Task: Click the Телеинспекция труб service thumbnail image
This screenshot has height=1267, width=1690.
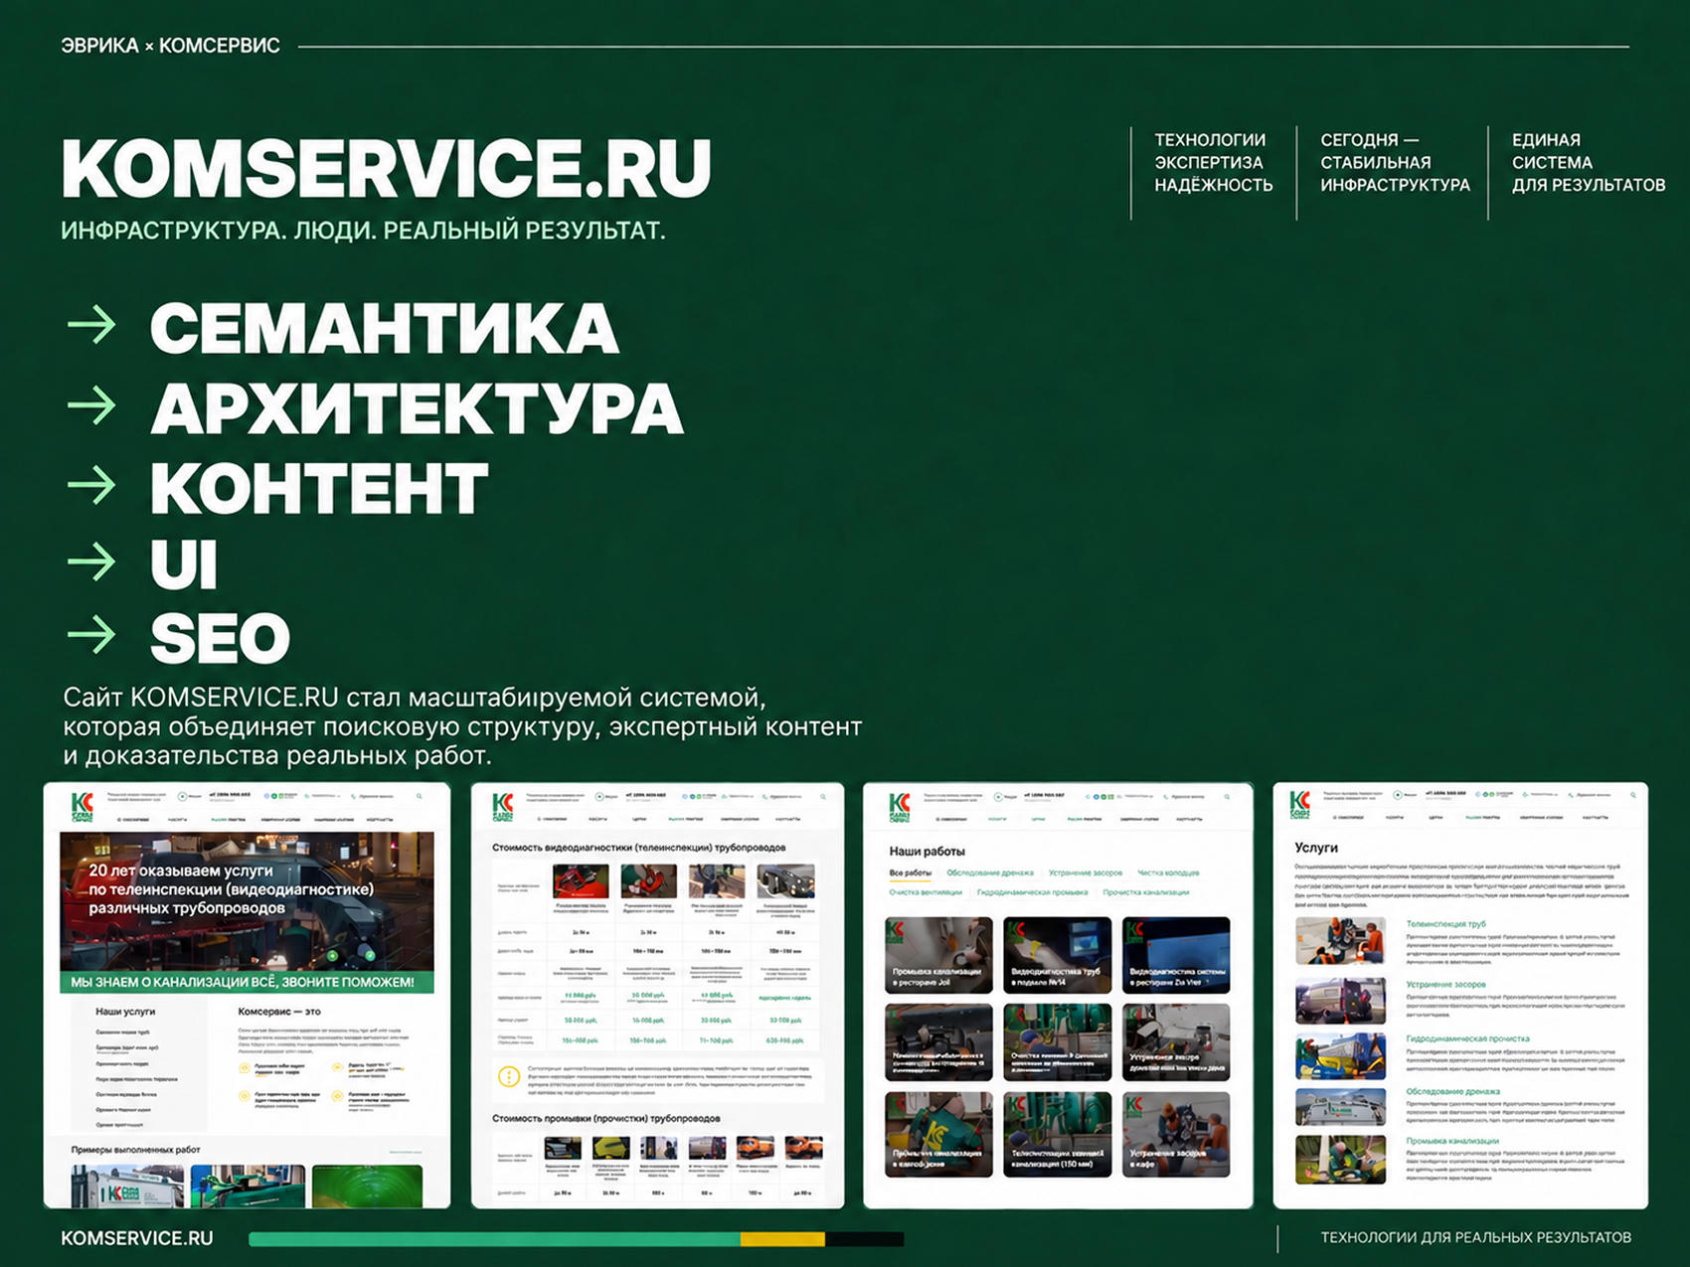Action: (1340, 941)
